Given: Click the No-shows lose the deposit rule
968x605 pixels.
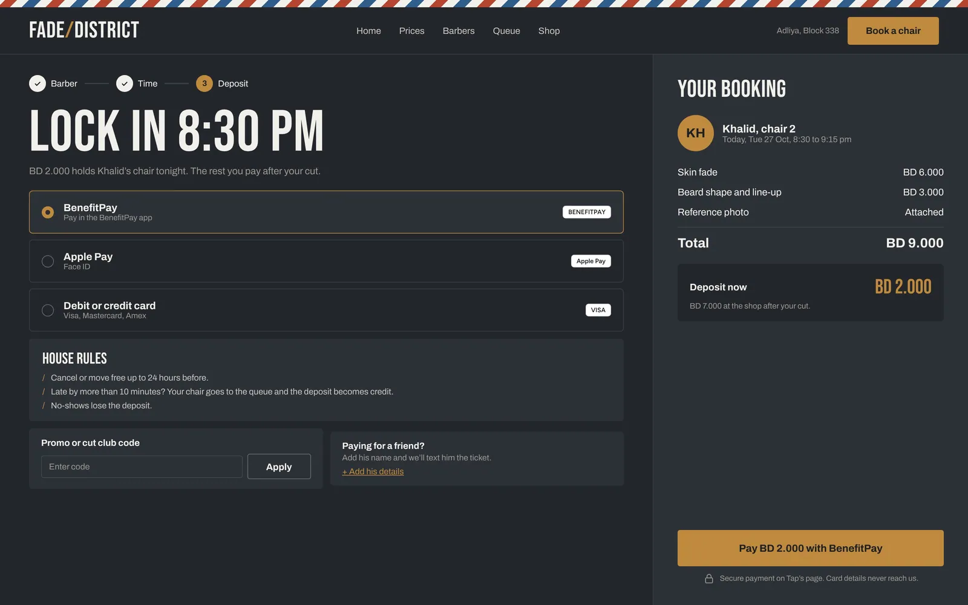Looking at the screenshot, I should click(x=101, y=406).
